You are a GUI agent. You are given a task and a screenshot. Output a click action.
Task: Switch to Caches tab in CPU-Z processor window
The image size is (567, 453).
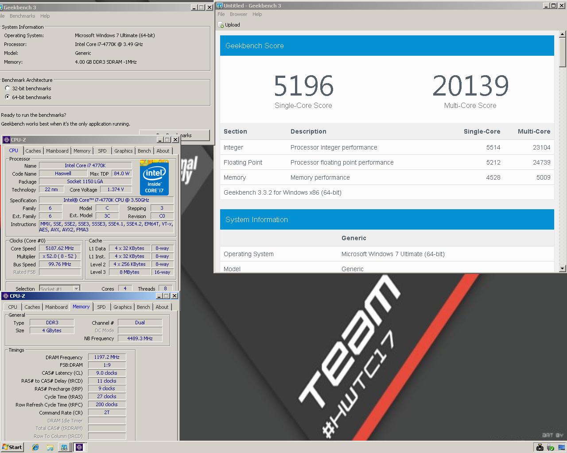(x=33, y=151)
